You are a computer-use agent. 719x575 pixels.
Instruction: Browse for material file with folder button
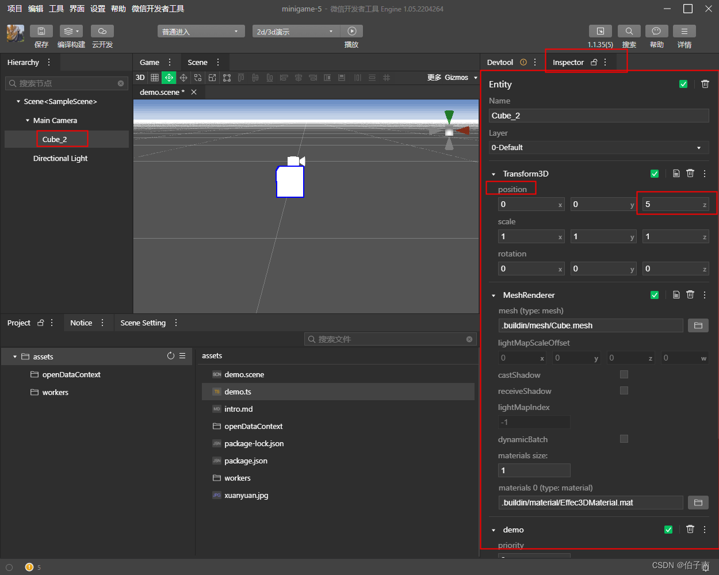[x=698, y=503]
